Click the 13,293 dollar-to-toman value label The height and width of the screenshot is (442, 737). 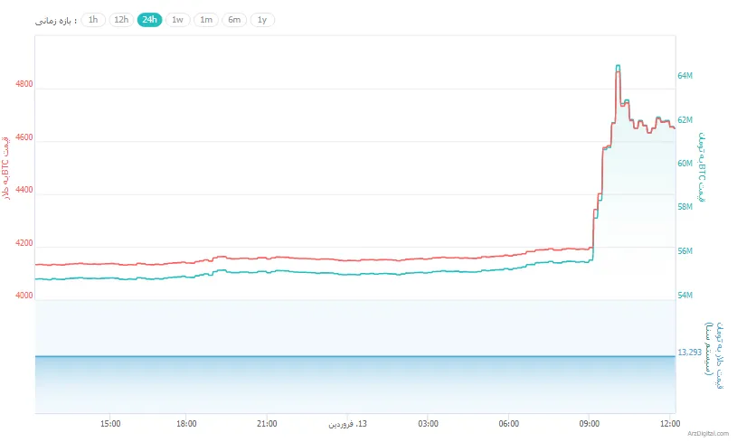click(x=690, y=353)
